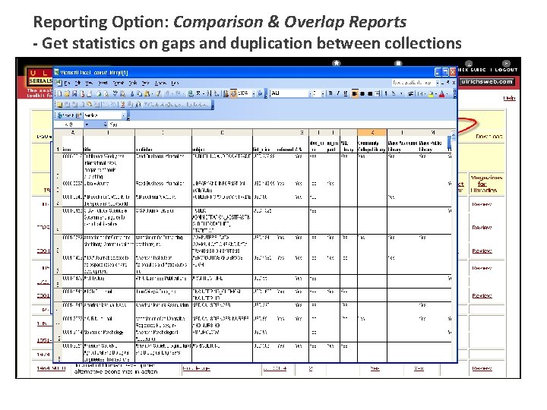The width and height of the screenshot is (547, 410).
Task: Open the File menu in Excel
Action: (x=68, y=83)
